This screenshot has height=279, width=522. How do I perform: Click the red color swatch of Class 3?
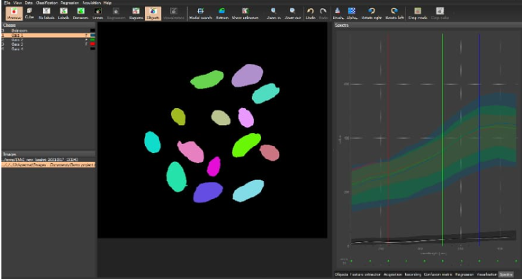pos(92,44)
